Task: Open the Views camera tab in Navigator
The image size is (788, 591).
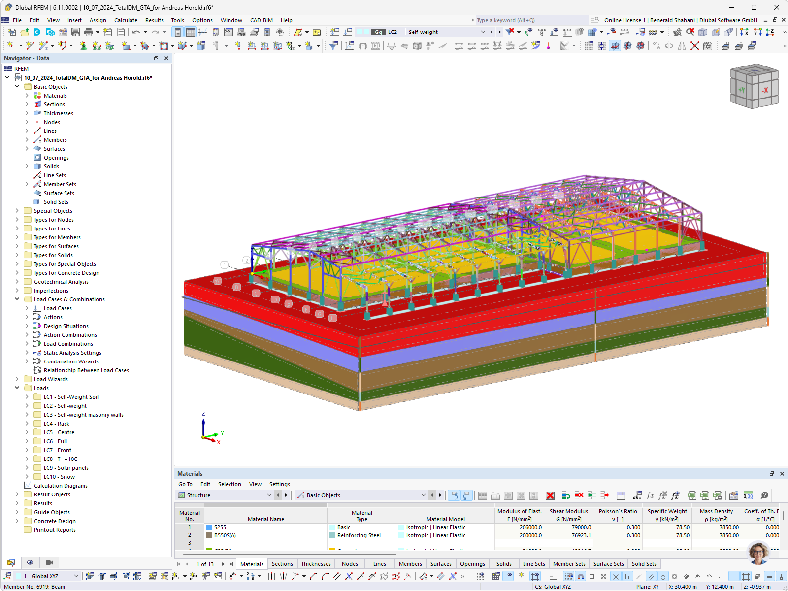Action: [49, 562]
